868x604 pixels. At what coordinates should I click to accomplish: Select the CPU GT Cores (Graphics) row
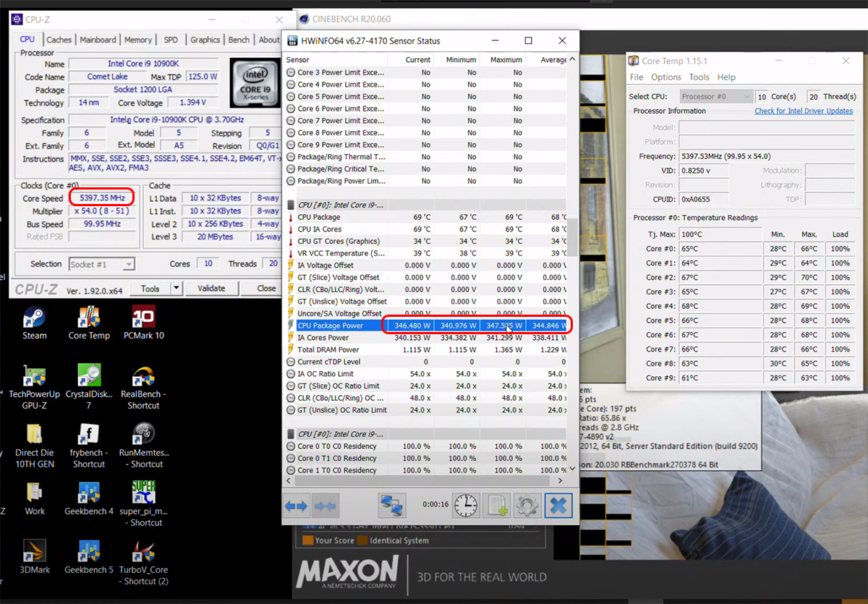tap(427, 241)
